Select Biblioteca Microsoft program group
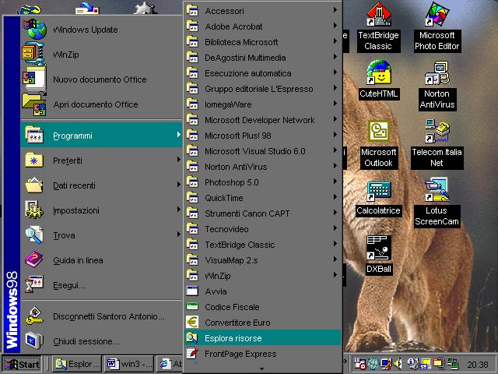 tap(262, 42)
